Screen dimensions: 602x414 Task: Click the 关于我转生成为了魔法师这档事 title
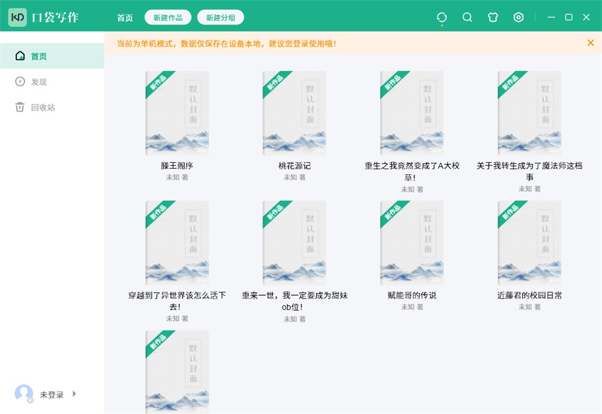pos(529,171)
